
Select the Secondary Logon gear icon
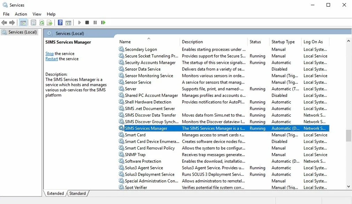(x=122, y=49)
